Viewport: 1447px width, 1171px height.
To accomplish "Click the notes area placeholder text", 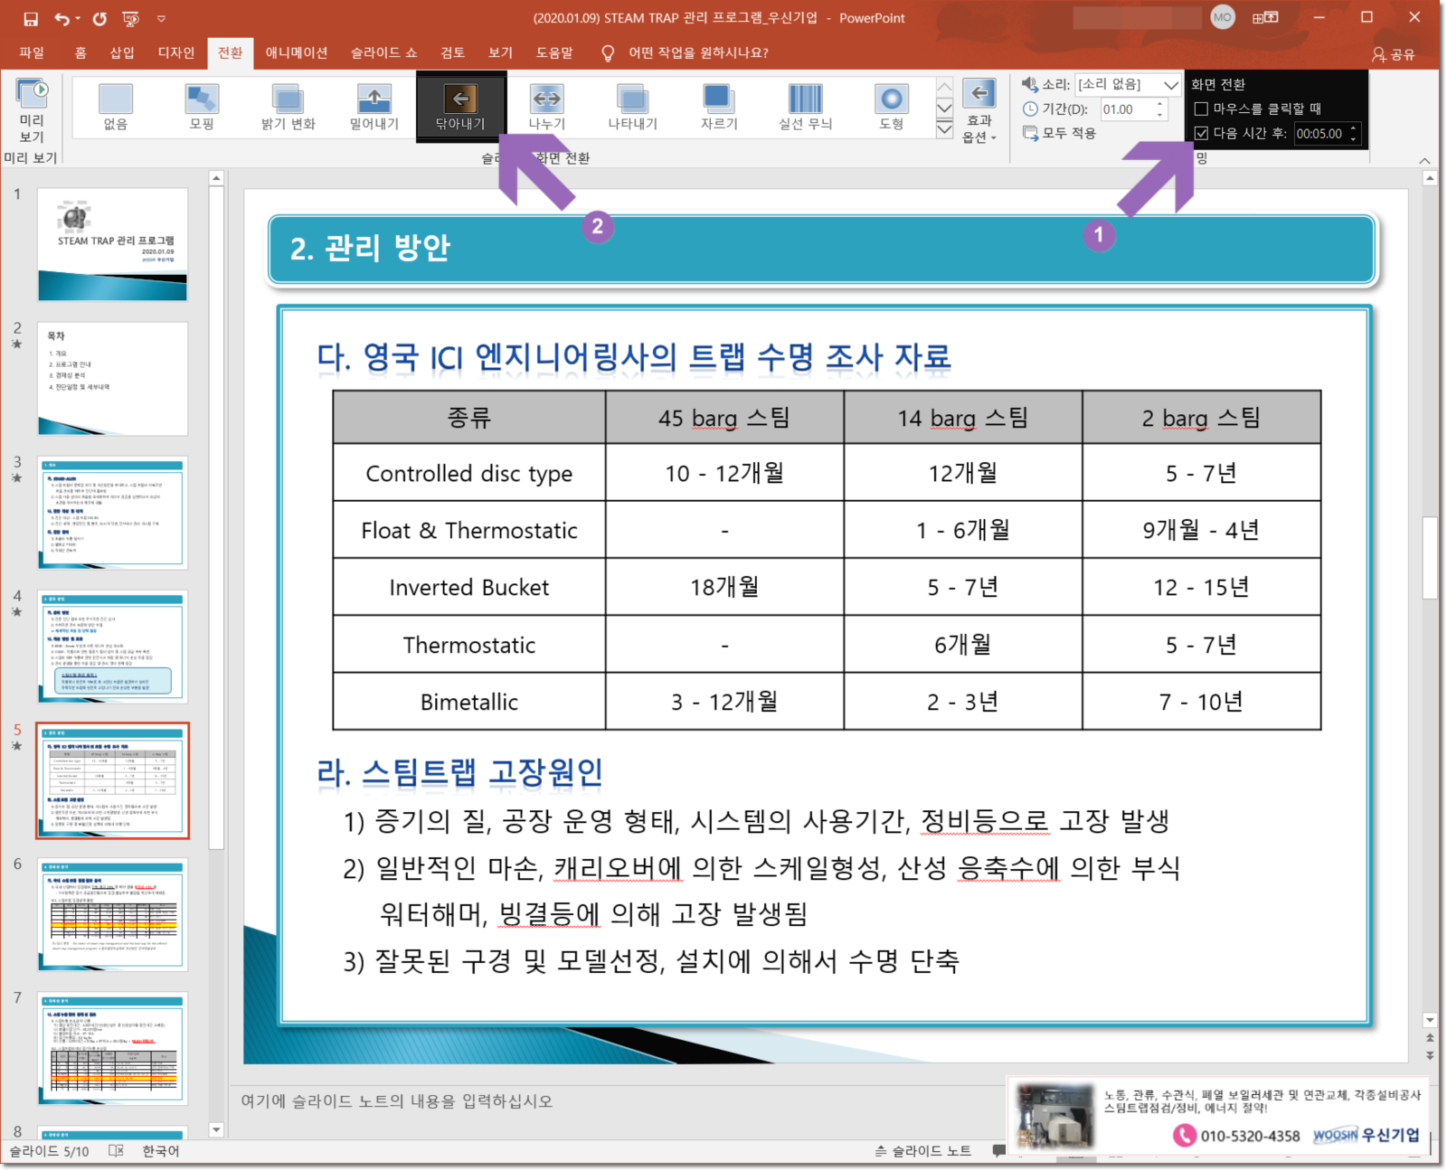I will [x=396, y=1100].
